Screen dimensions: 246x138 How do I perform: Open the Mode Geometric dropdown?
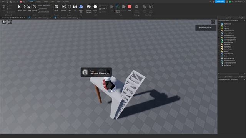pyautogui.click(x=47, y=5)
